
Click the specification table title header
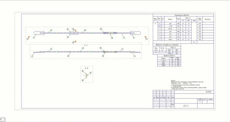[183, 15]
